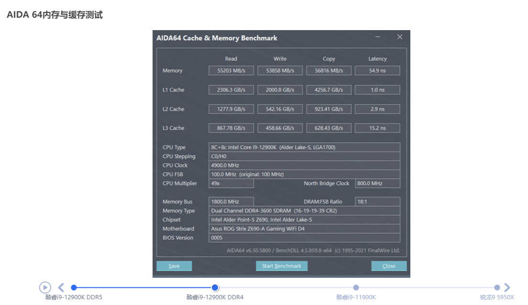Select L2 Cache copy 923.41 GB/s
528x305 pixels.
(x=329, y=109)
